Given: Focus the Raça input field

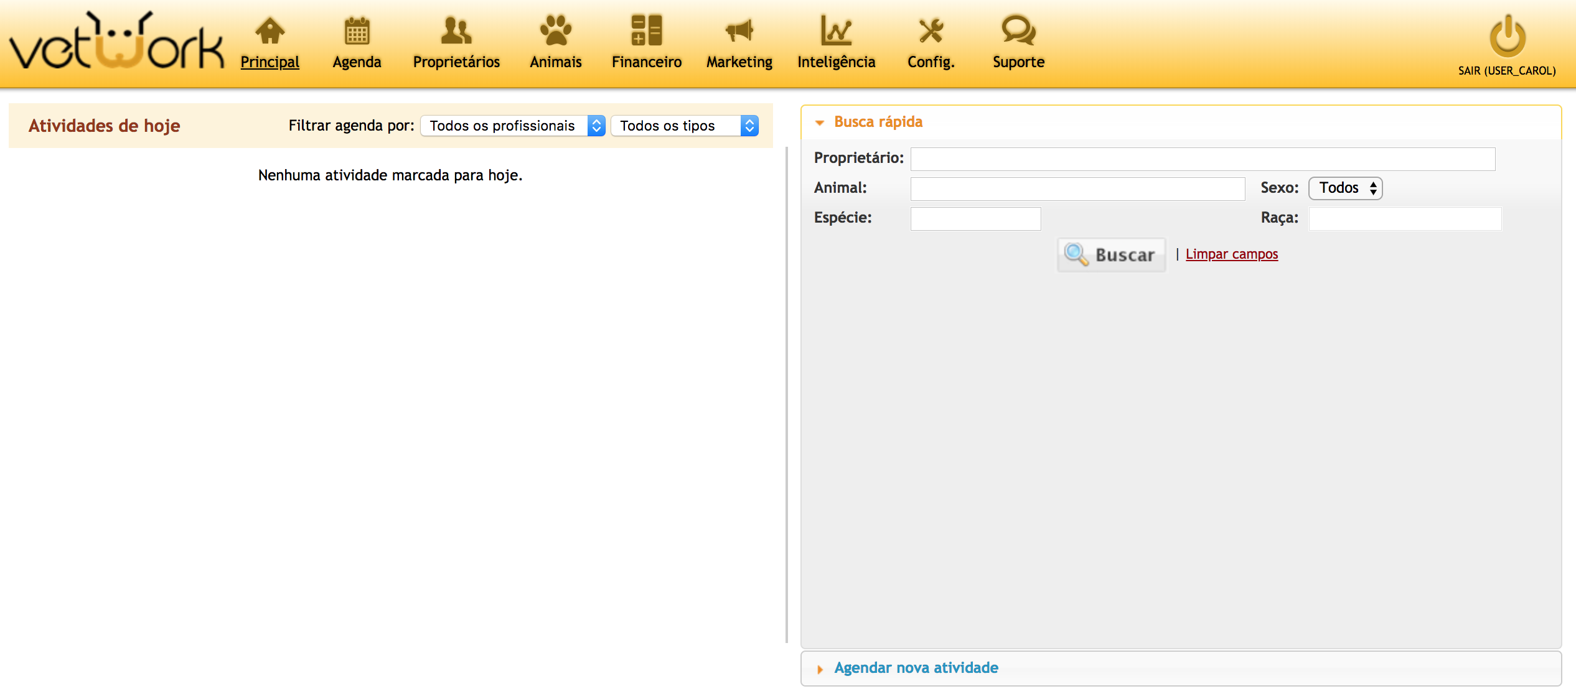Looking at the screenshot, I should 1405,218.
